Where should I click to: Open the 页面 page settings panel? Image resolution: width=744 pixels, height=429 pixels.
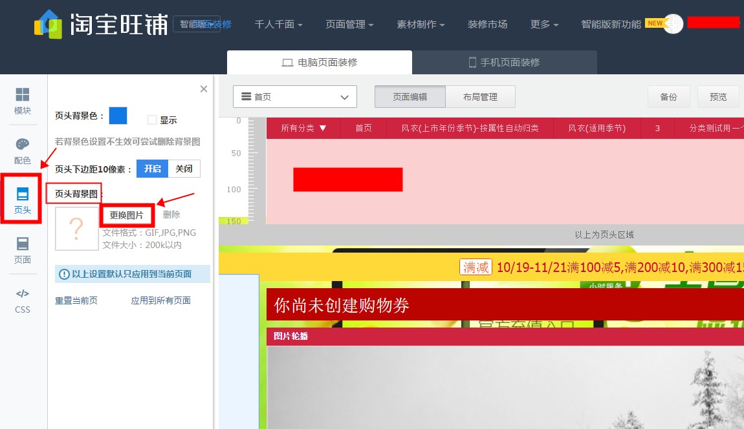(22, 249)
